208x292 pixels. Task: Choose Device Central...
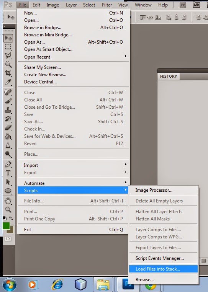(x=73, y=82)
